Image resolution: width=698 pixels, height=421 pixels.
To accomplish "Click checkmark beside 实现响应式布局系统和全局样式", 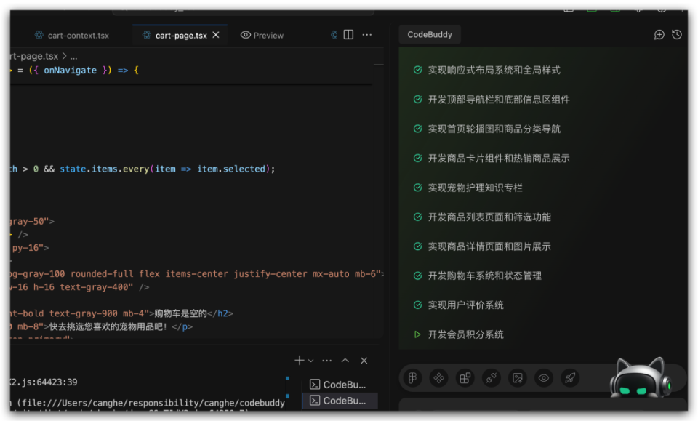I will click(x=417, y=71).
